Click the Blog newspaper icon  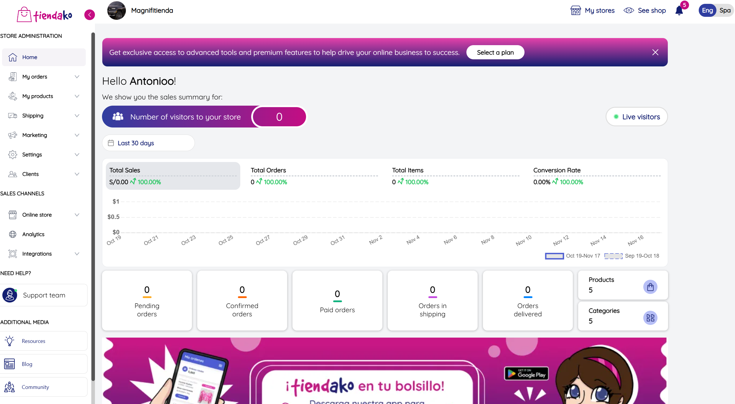9,364
